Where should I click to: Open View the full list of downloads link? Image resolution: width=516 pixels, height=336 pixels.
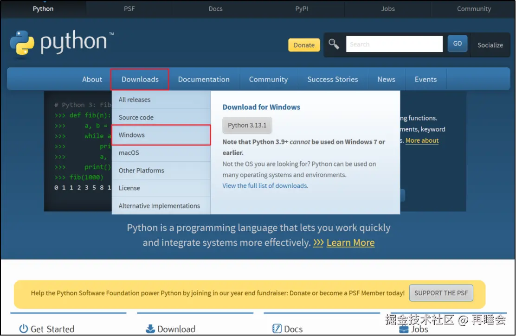click(x=265, y=186)
